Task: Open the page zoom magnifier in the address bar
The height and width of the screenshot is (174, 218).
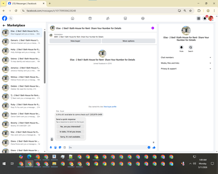Action: click(x=185, y=11)
